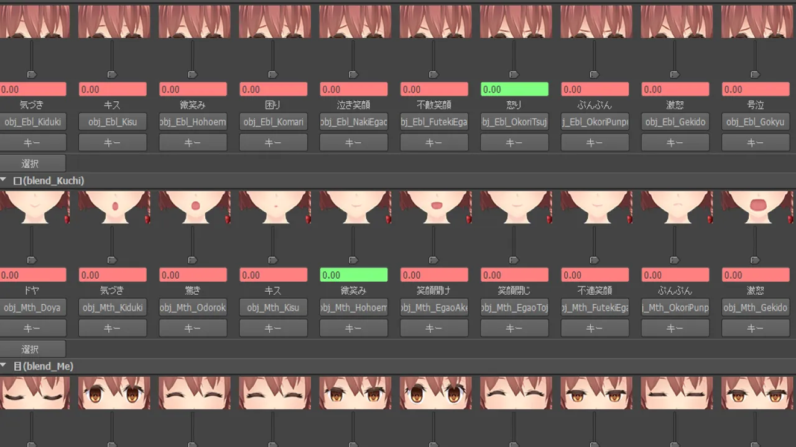Set a key with キー below obj_Mth_Kisu
This screenshot has width=796, height=447.
tap(273, 328)
